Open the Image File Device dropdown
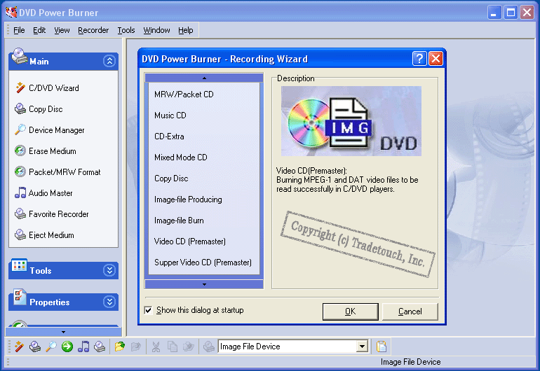This screenshot has width=540, height=371. (362, 346)
